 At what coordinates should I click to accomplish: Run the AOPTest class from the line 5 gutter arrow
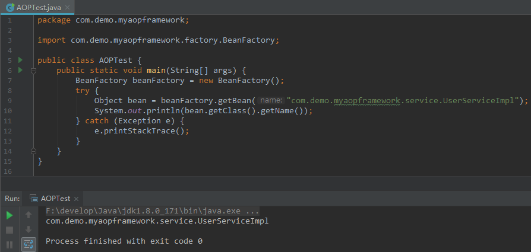[x=20, y=60]
